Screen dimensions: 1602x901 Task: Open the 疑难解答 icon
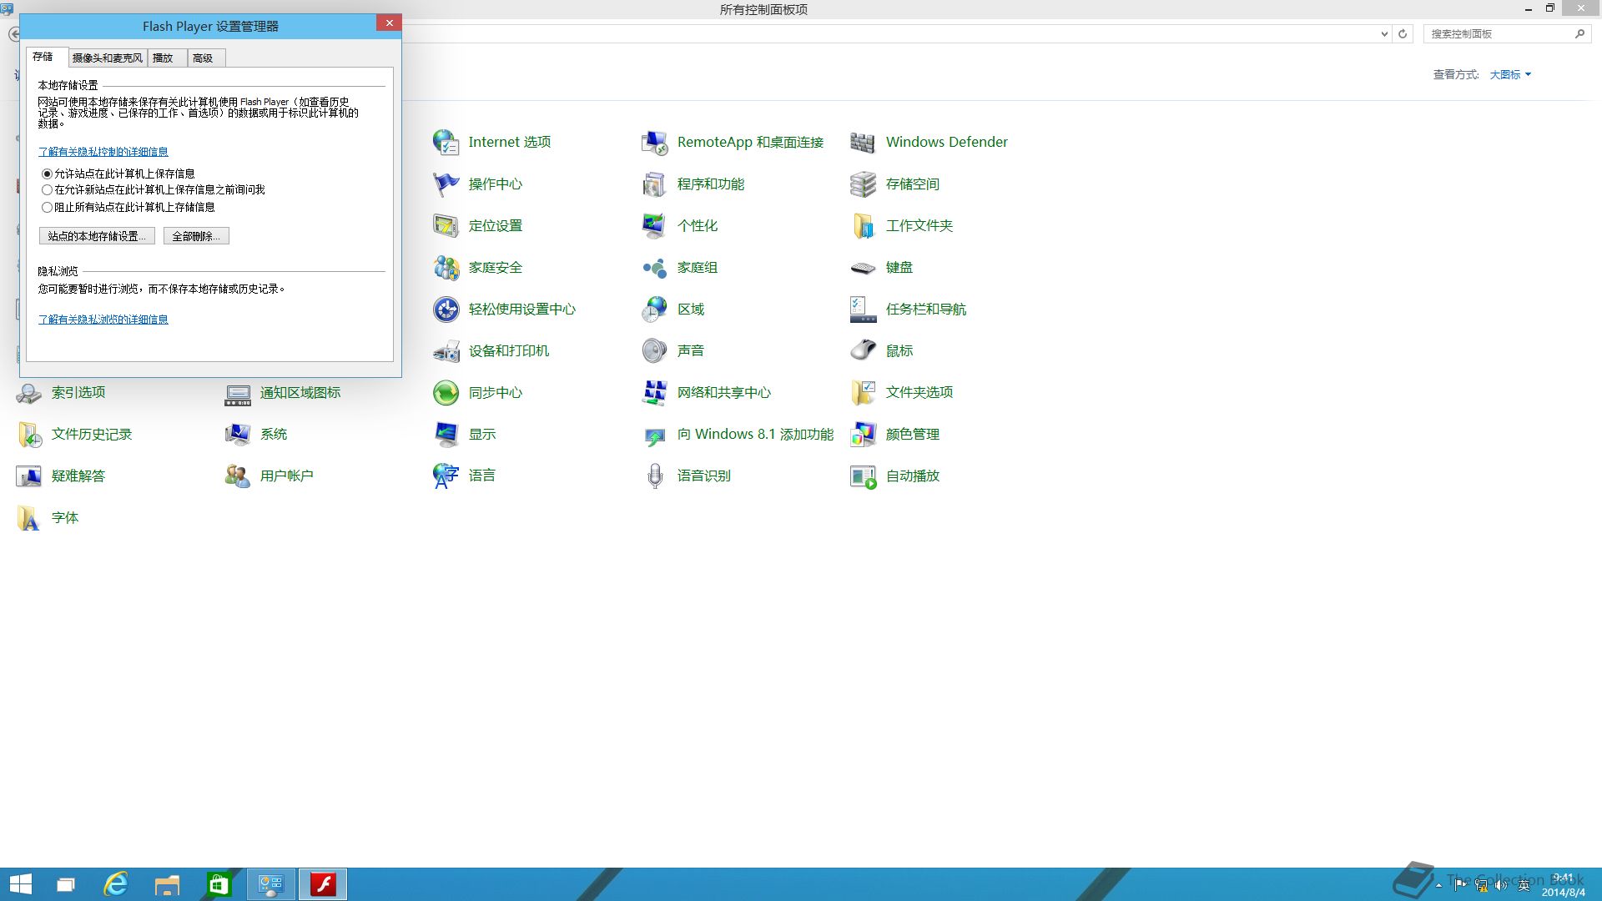(x=29, y=476)
